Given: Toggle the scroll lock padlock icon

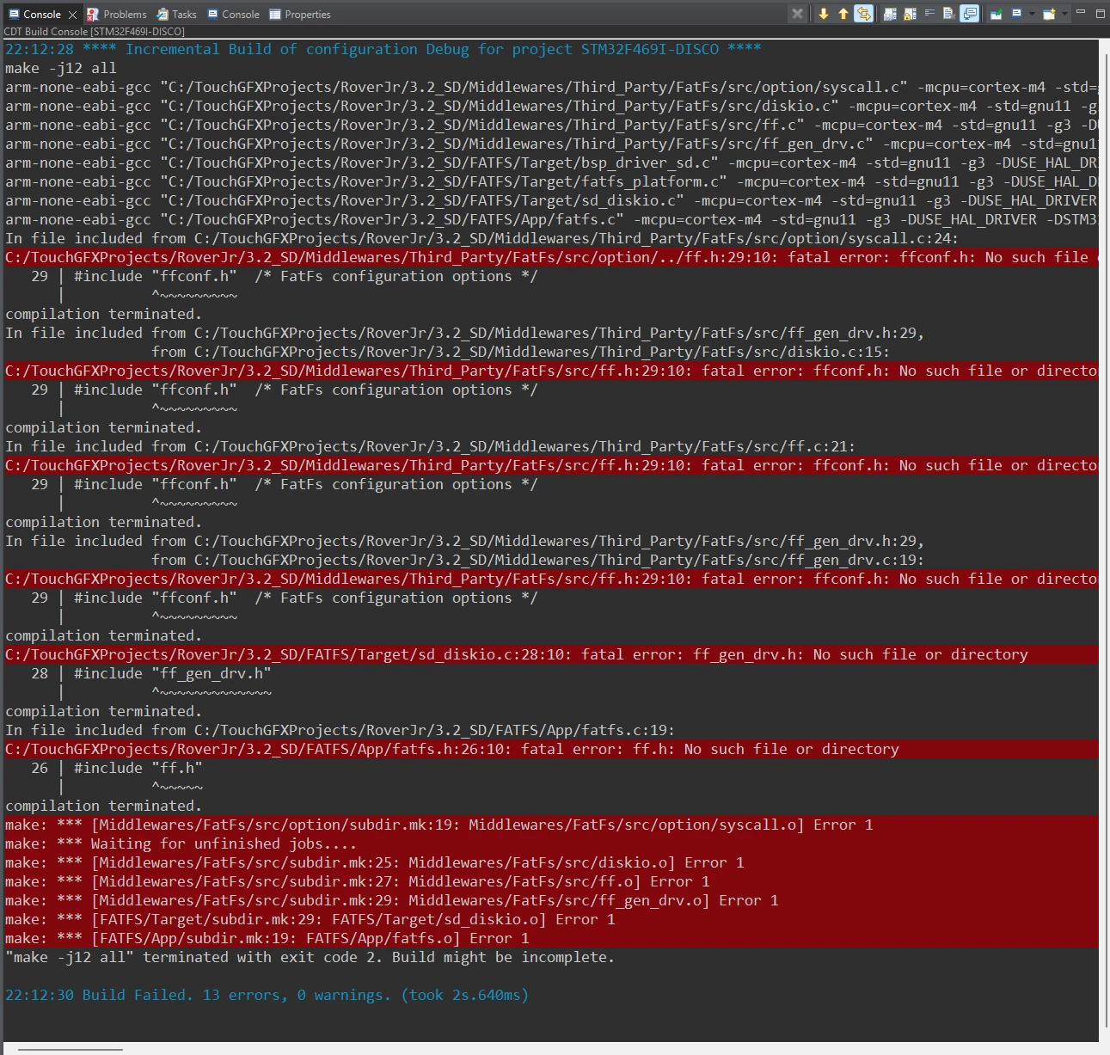Looking at the screenshot, I should (910, 14).
